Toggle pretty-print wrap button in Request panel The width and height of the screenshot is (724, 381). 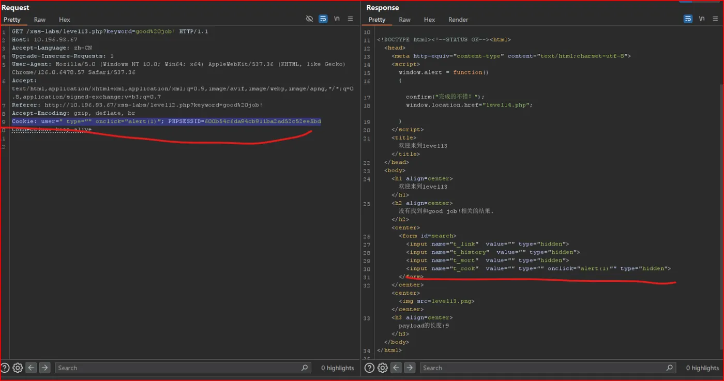[323, 19]
